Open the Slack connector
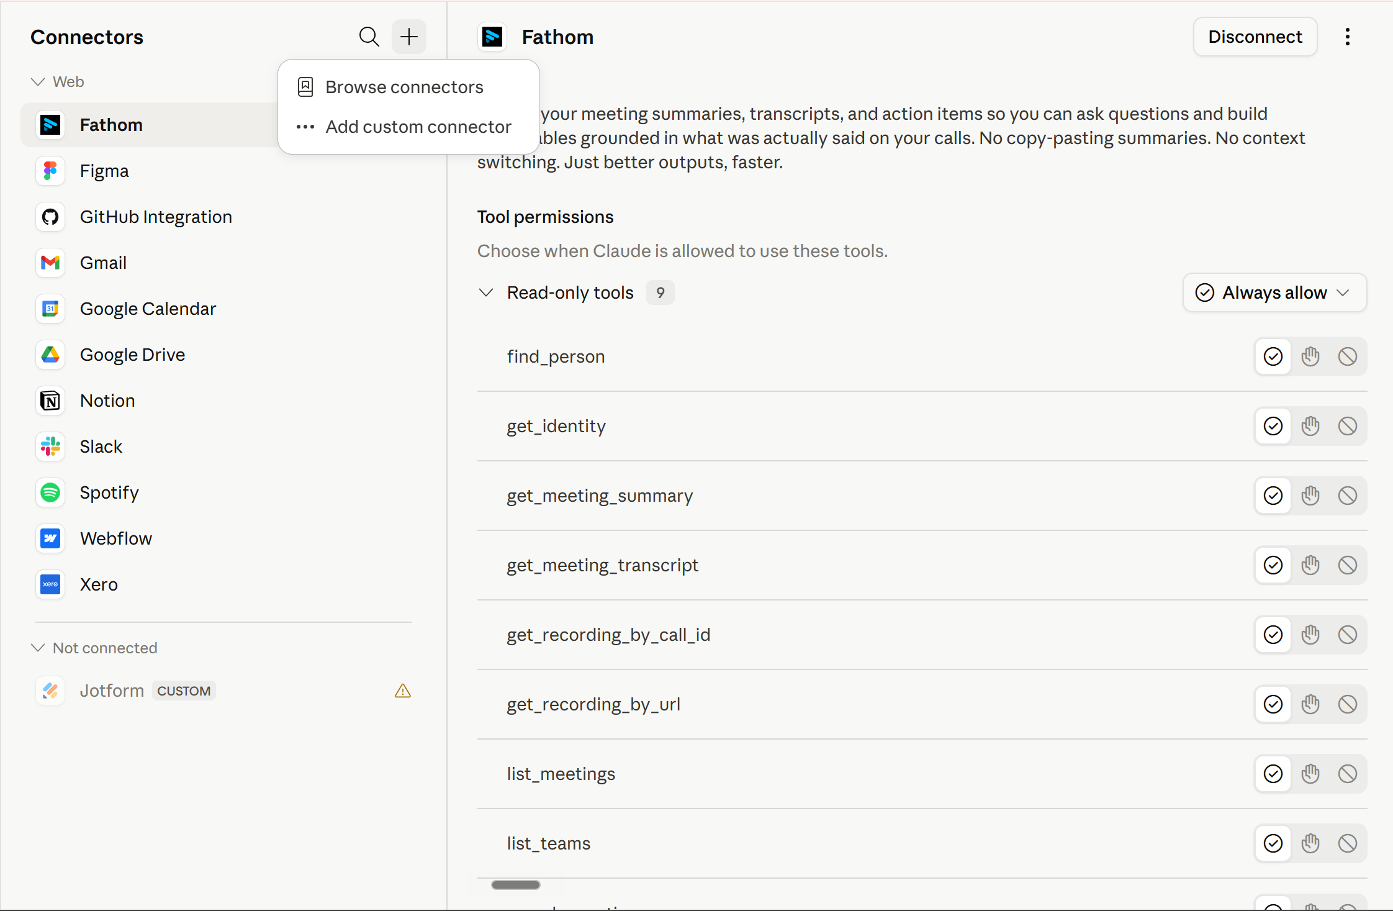Screen dimensions: 1393x911 pyautogui.click(x=223, y=446)
